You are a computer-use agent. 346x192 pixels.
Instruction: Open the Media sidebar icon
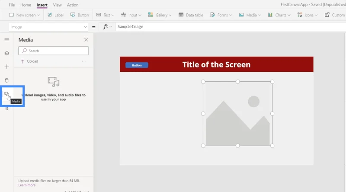pos(7,94)
